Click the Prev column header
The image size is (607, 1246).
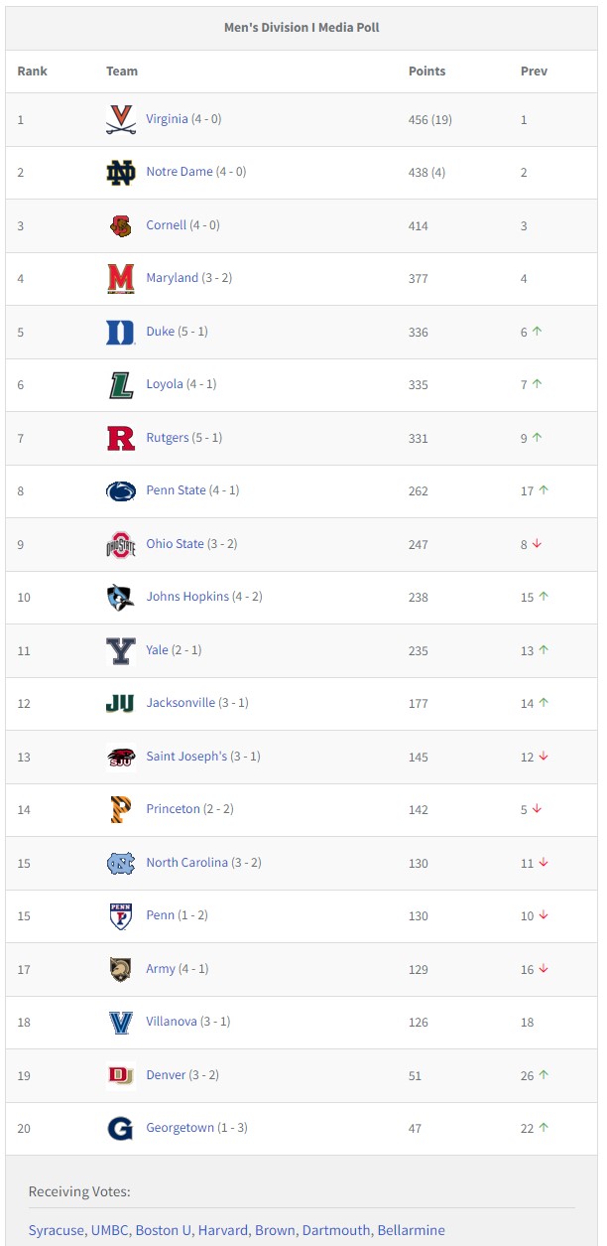point(534,71)
